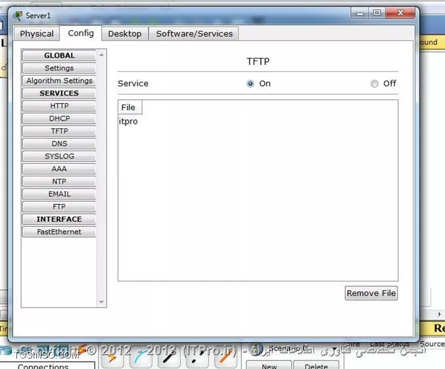Select the orange fiber cable icon
This screenshot has width=445, height=369.
point(225,358)
